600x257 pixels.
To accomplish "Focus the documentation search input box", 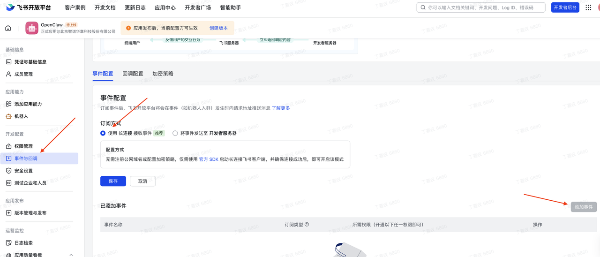I will (483, 8).
